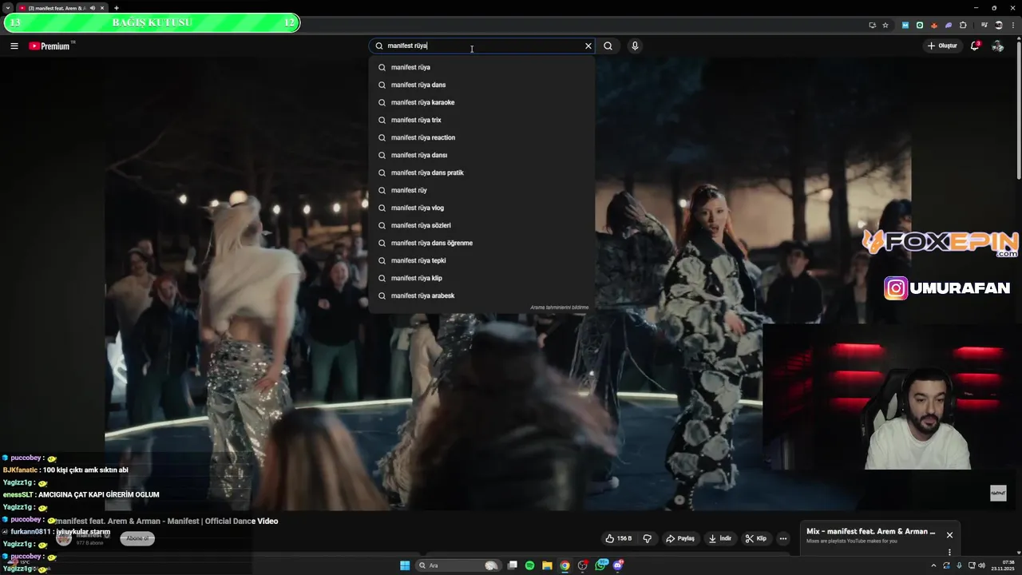The width and height of the screenshot is (1022, 575).
Task: Subscribe with Abone ol button
Action: pos(137,538)
